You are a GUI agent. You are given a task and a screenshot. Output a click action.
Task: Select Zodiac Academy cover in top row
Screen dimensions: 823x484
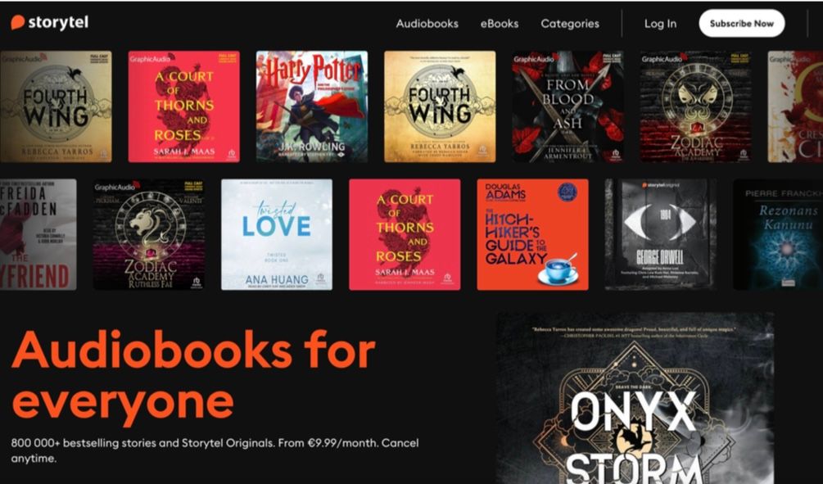pos(695,106)
